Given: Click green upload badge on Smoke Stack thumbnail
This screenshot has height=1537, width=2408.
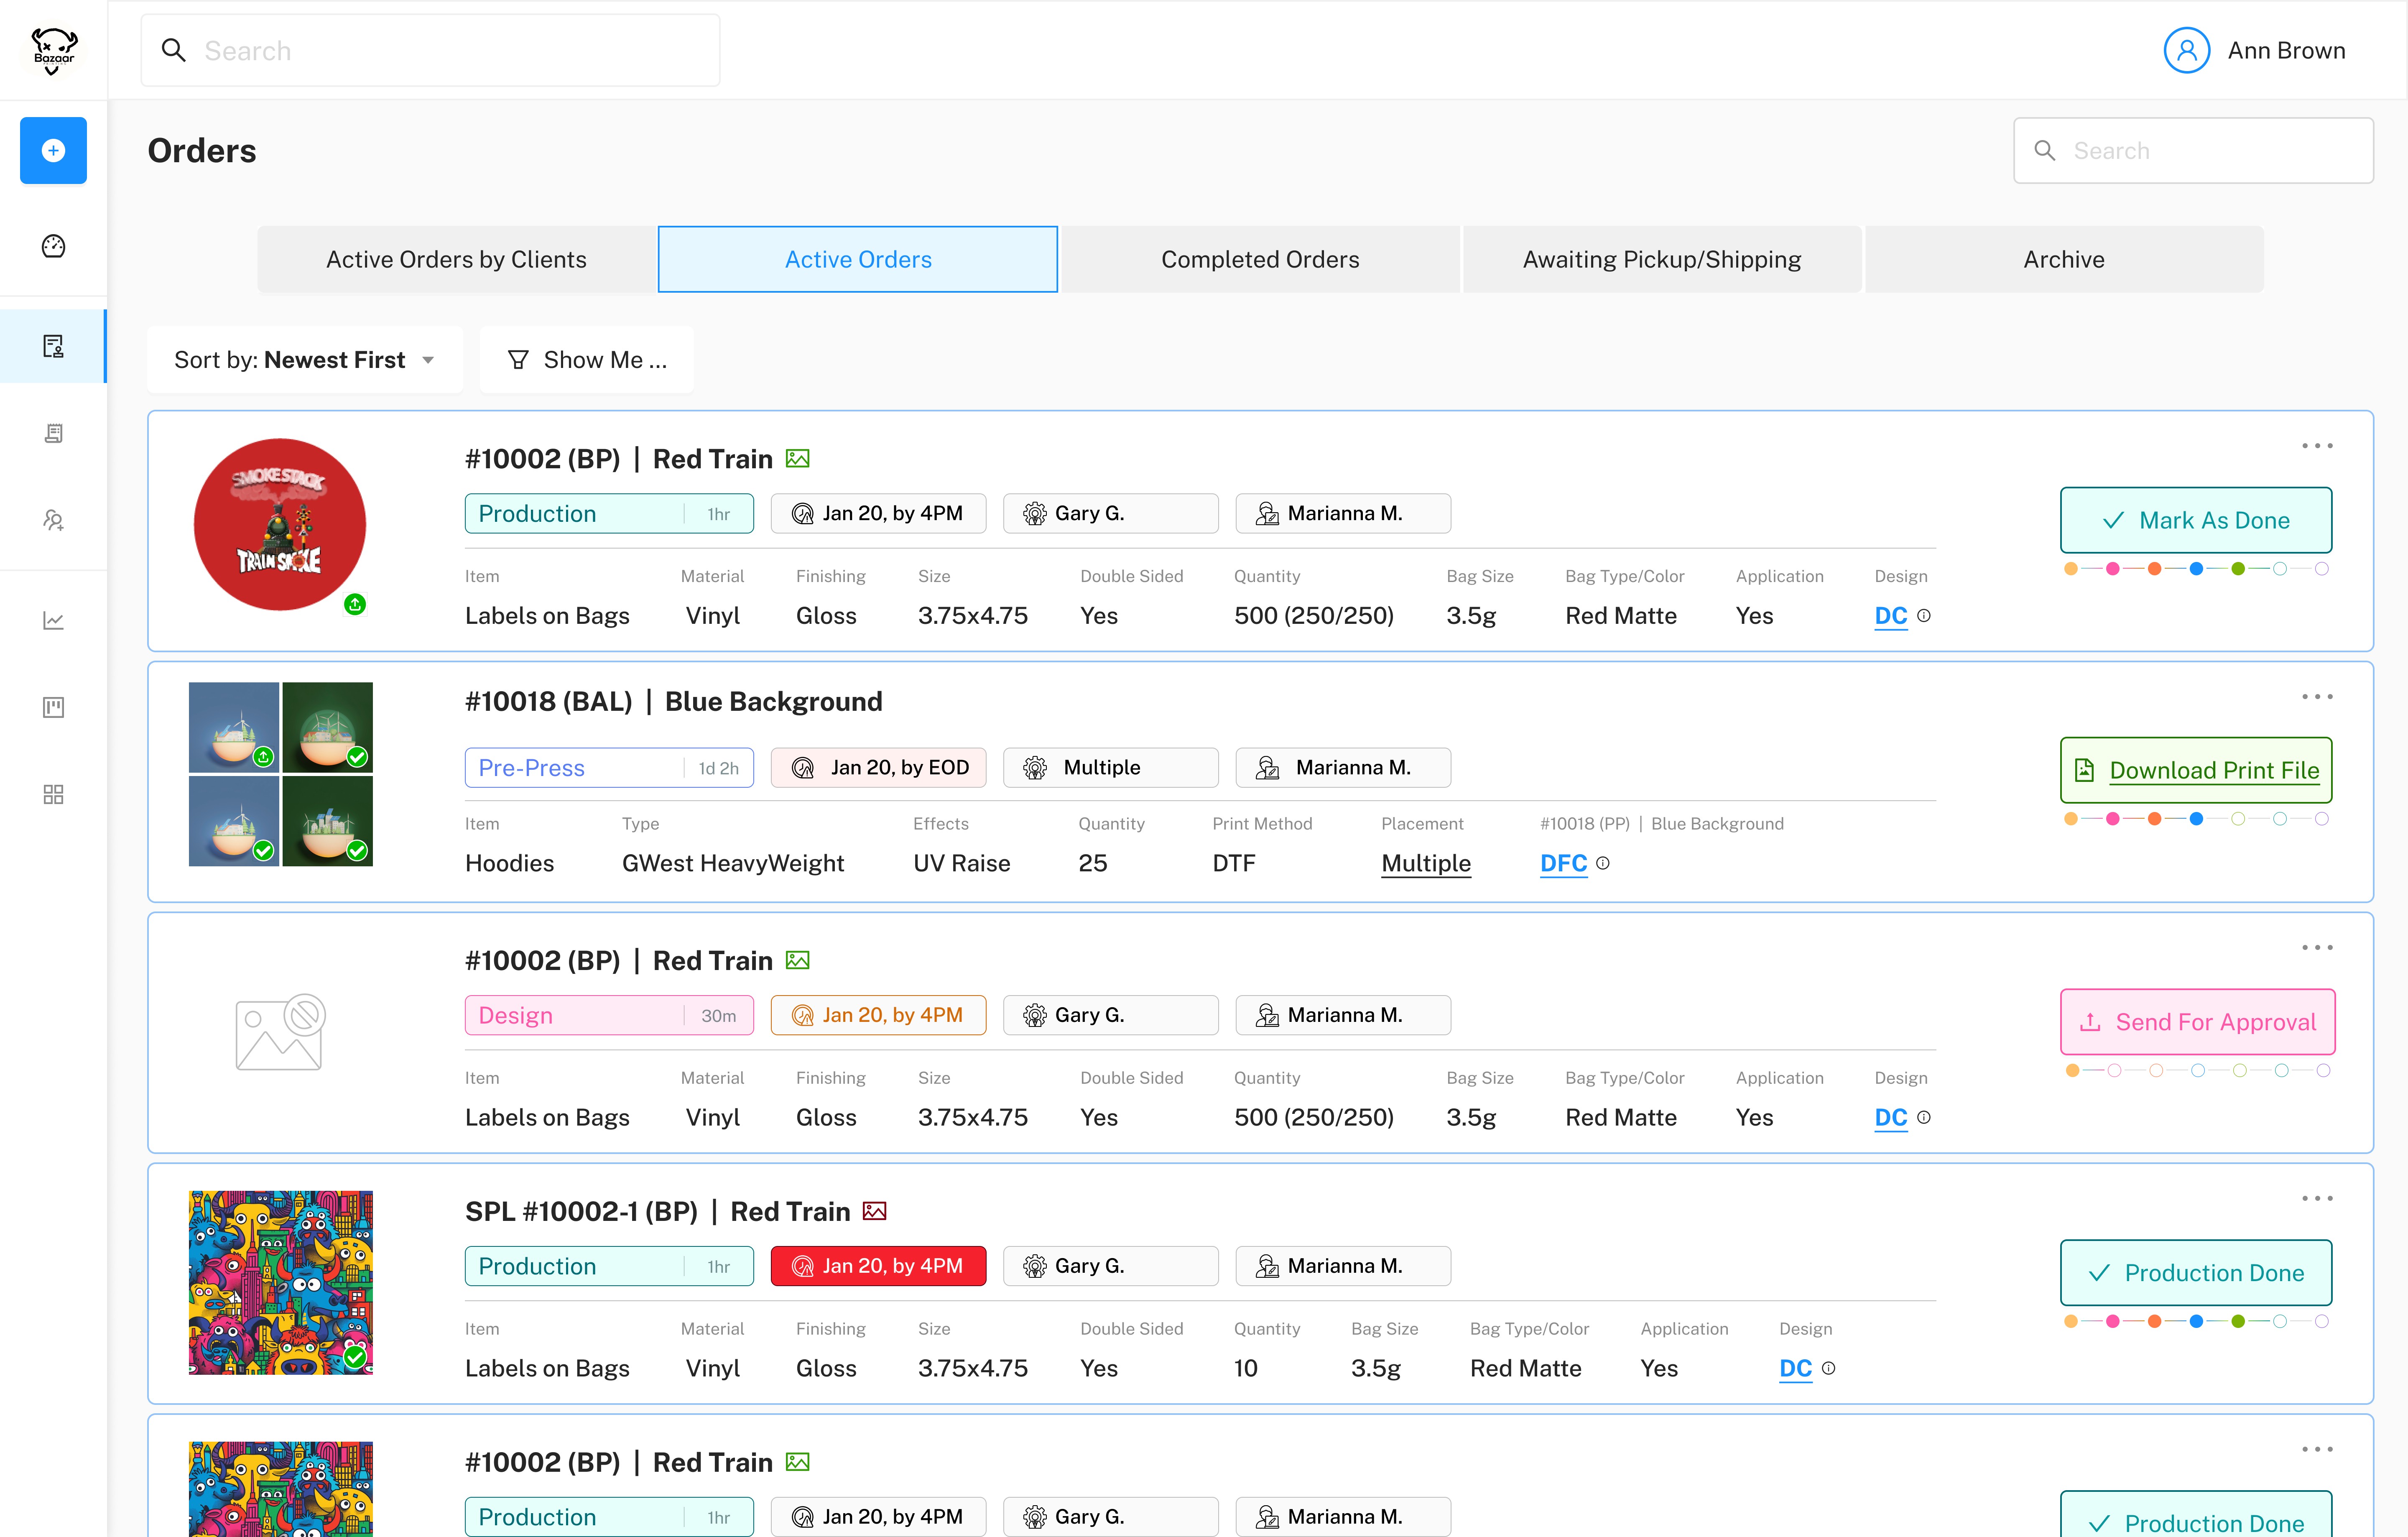Looking at the screenshot, I should 355,604.
